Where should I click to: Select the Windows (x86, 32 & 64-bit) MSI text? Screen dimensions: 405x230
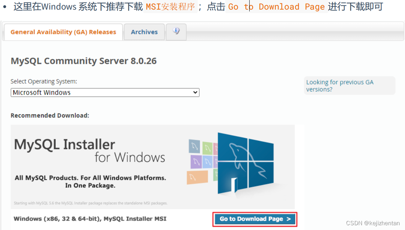[x=90, y=219]
